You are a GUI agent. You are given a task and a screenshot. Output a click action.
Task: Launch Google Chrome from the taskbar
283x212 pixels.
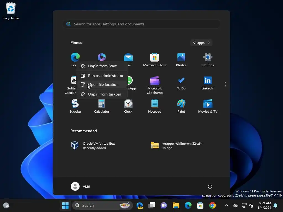(x=213, y=205)
